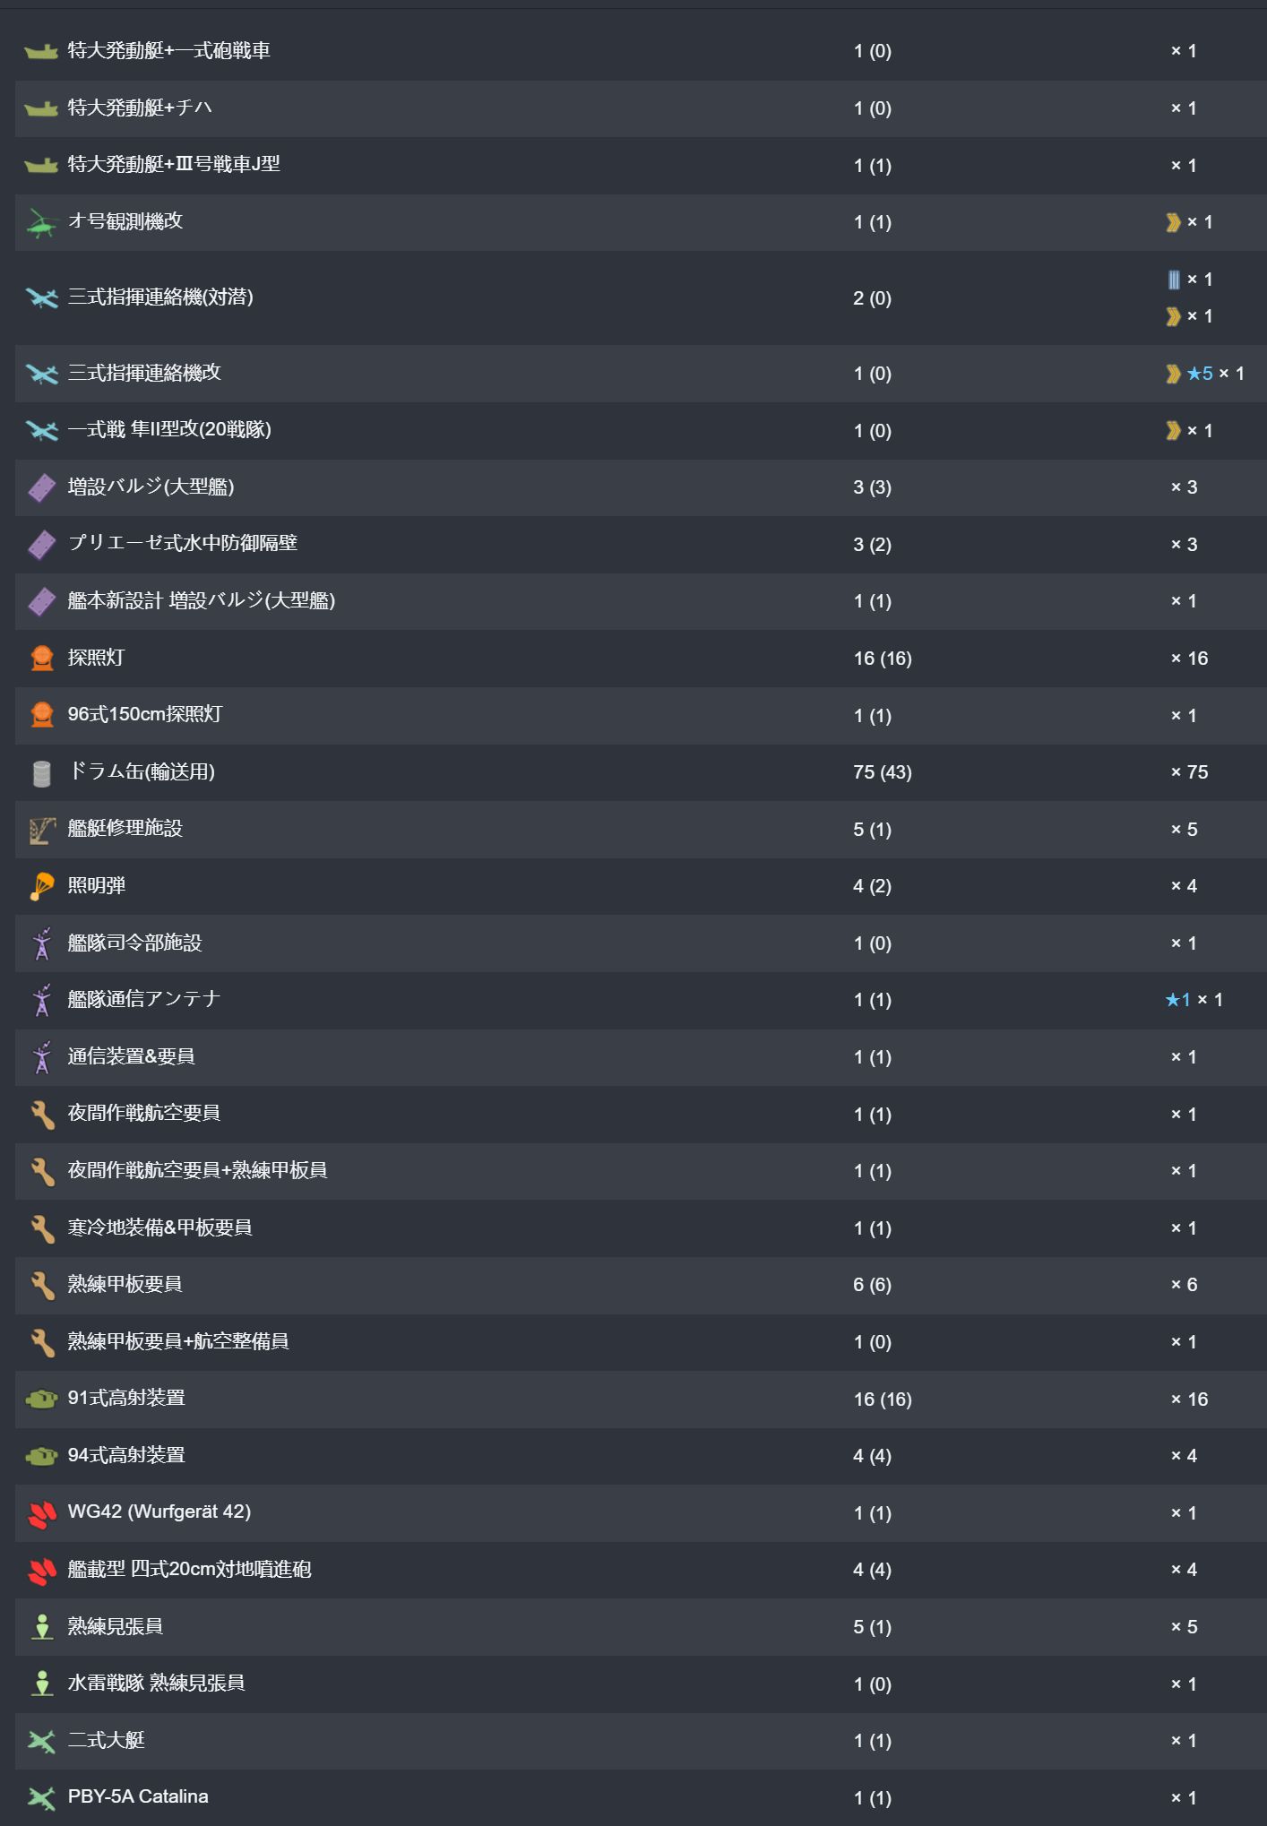This screenshot has width=1267, height=1826.
Task: Click the crane icon beside 艦艇修理施設
Action: [42, 830]
